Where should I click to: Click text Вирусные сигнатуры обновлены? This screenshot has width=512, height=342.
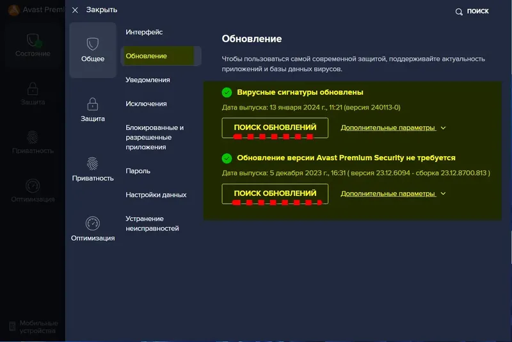[300, 92]
